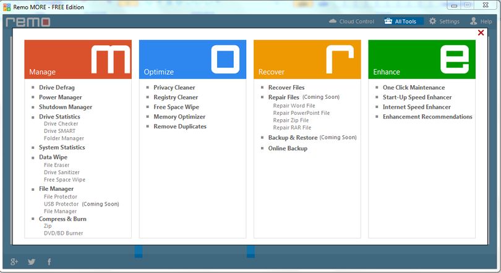Click the Cloud Control cloud icon

click(x=333, y=21)
